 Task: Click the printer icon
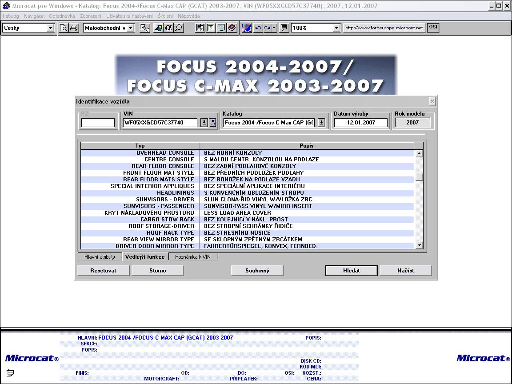point(74,28)
